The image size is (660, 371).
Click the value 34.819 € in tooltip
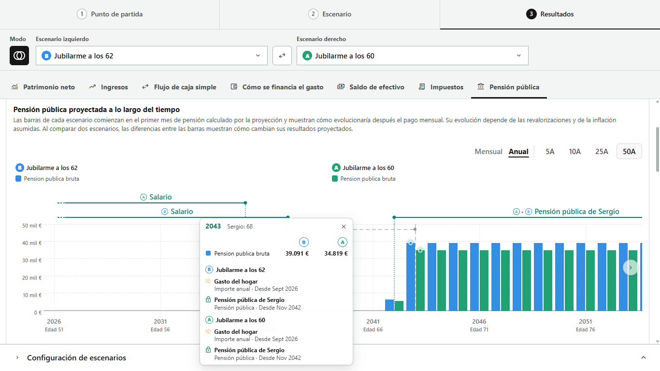click(336, 253)
